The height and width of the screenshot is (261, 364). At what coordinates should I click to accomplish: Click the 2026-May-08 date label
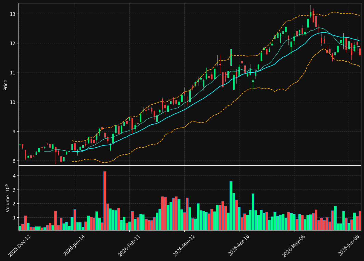[x=294, y=245]
